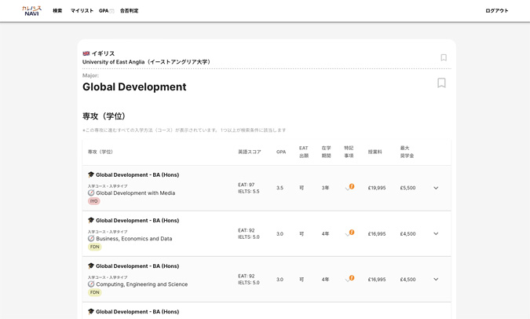This screenshot has width=530, height=319.
Task: Select 'Global Development with Media' course text
Action: click(x=136, y=192)
